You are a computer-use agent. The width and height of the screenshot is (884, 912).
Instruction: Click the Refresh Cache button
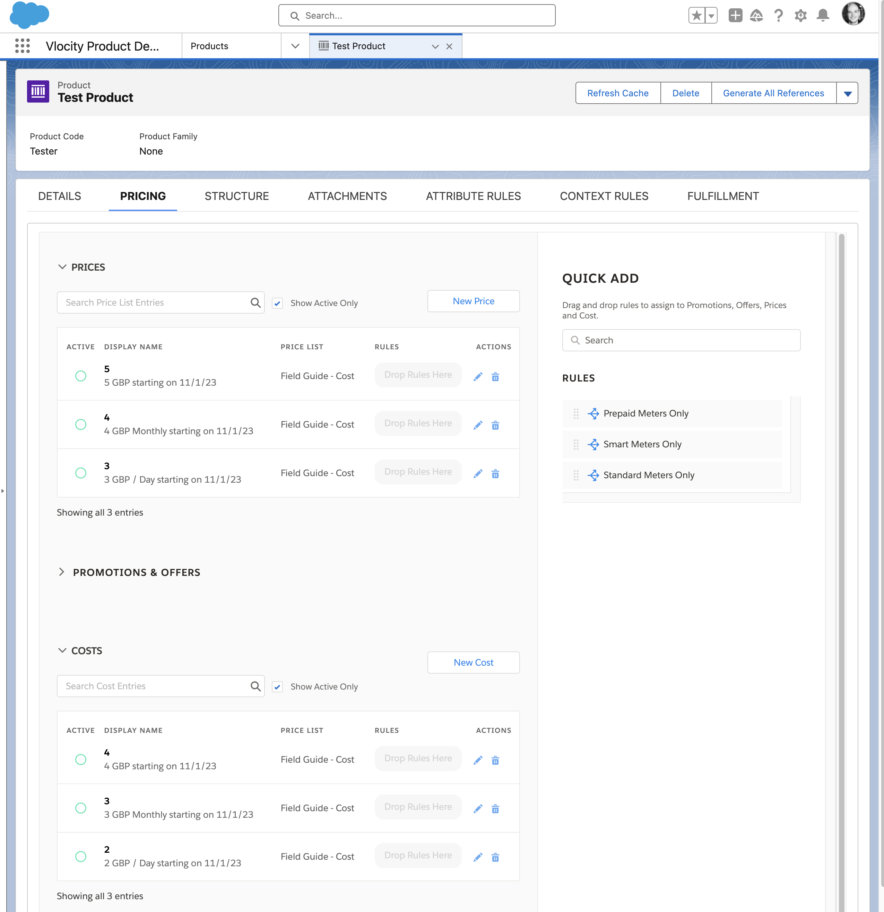618,93
